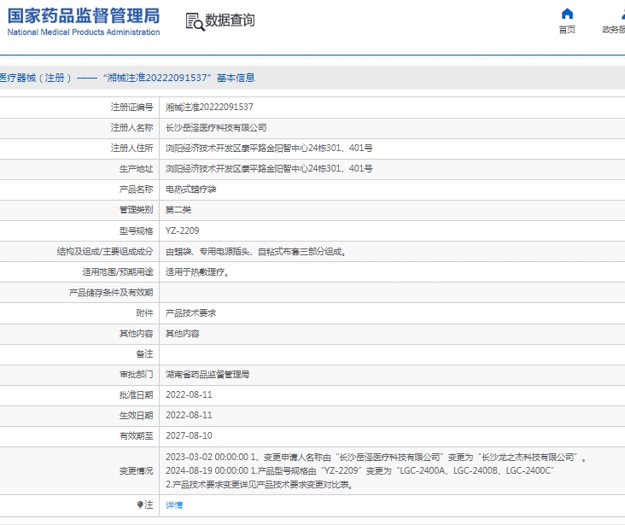This screenshot has width=625, height=525.
Task: Click the 型号规格 field label
Action: (x=136, y=230)
